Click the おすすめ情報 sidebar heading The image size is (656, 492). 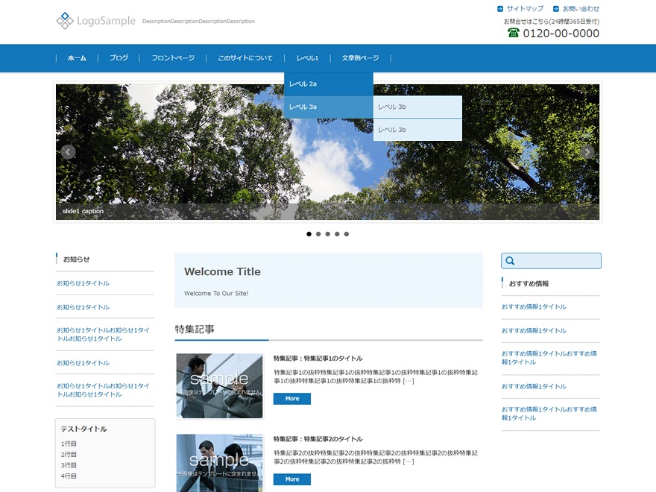click(x=529, y=284)
